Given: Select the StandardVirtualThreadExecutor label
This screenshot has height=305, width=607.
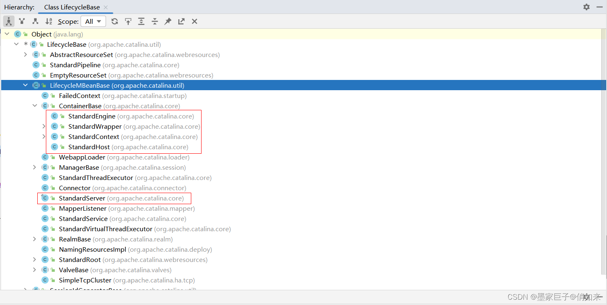Looking at the screenshot, I should click(106, 229).
